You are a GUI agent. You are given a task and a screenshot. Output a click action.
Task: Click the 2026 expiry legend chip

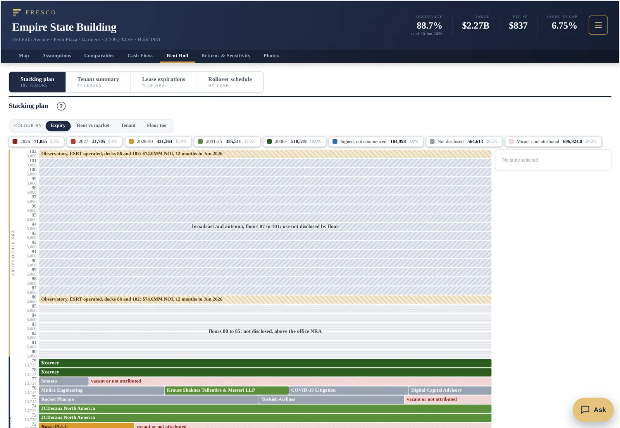pos(36,142)
